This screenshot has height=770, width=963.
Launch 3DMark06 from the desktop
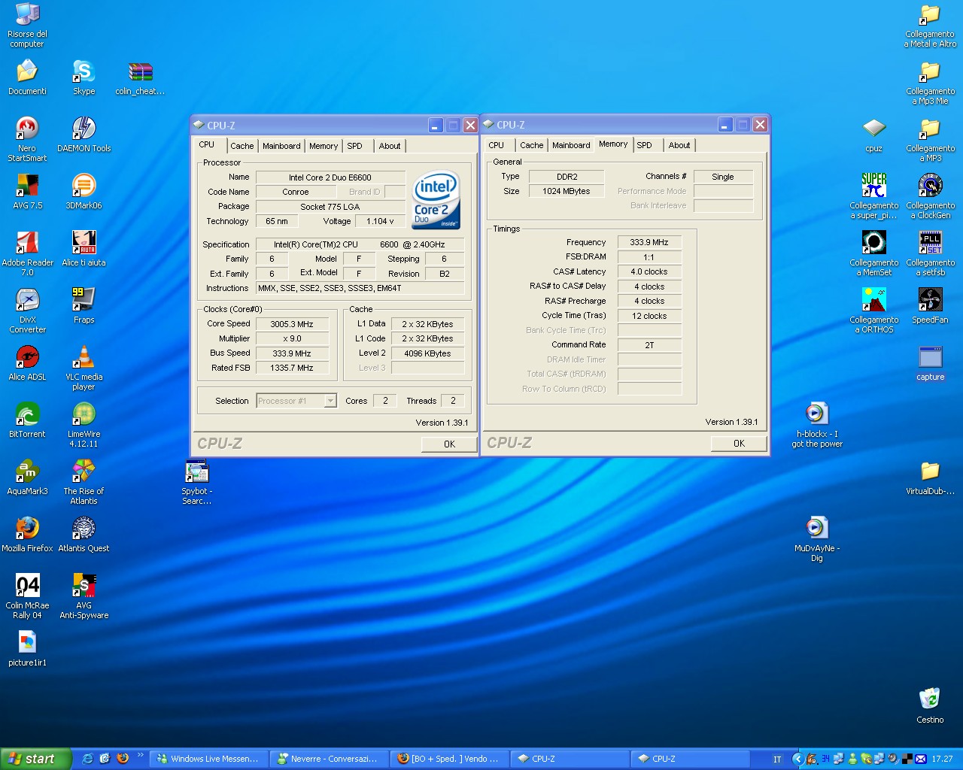[x=84, y=186]
